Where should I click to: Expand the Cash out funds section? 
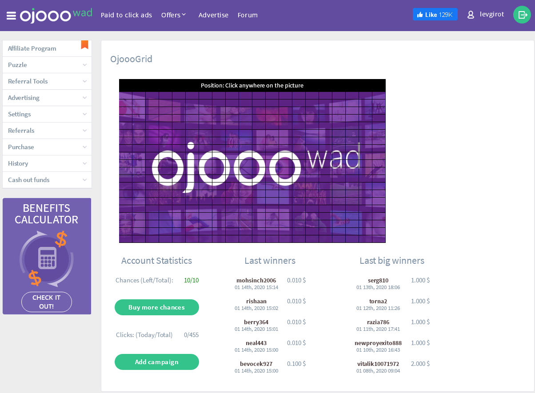pos(47,180)
